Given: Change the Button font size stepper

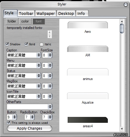Looking at the screenshot, I should coord(14,117).
